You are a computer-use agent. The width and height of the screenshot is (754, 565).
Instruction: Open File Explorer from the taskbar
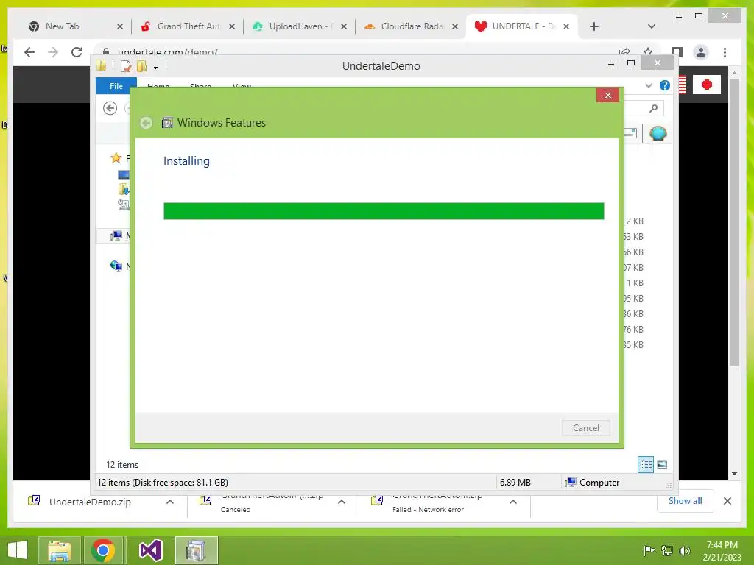[x=59, y=550]
